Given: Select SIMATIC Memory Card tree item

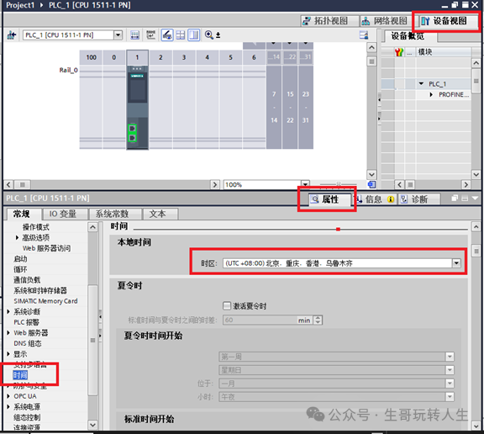Looking at the screenshot, I should pyautogui.click(x=45, y=301).
